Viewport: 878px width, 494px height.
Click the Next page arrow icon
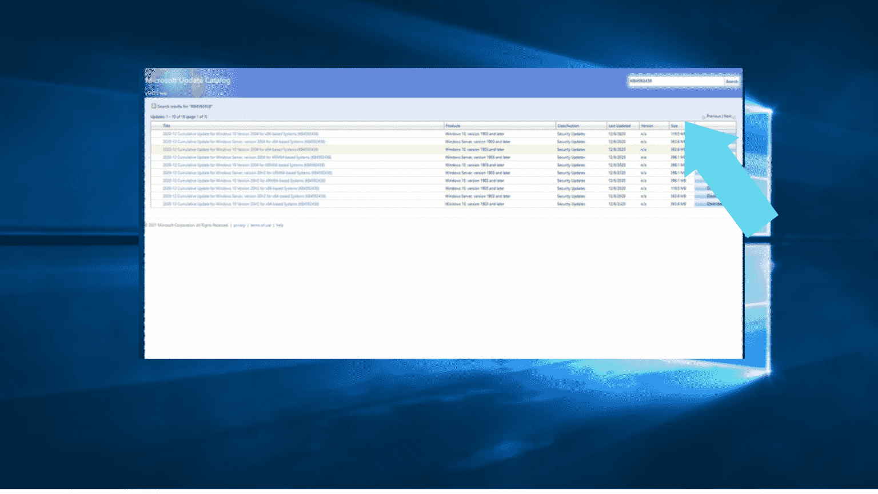[734, 117]
